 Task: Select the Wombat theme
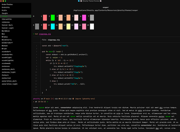[5, 46]
